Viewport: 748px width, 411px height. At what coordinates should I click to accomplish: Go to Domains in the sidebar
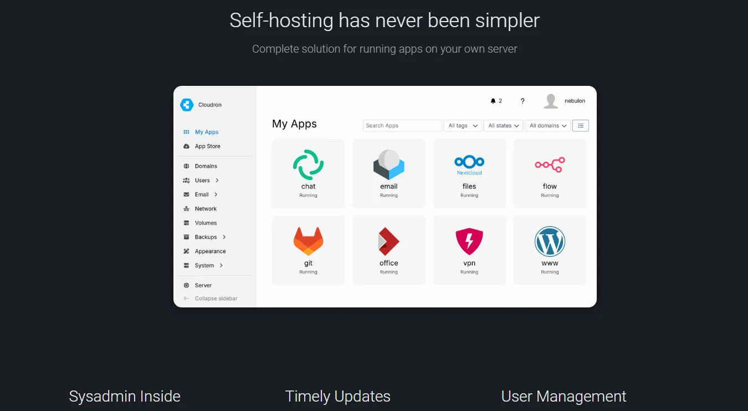[206, 166]
